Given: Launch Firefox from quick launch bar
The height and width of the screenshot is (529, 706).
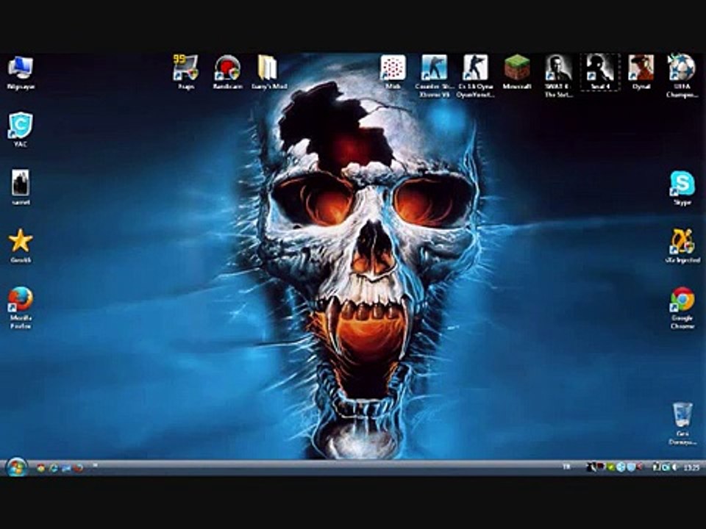Looking at the screenshot, I should (x=79, y=468).
